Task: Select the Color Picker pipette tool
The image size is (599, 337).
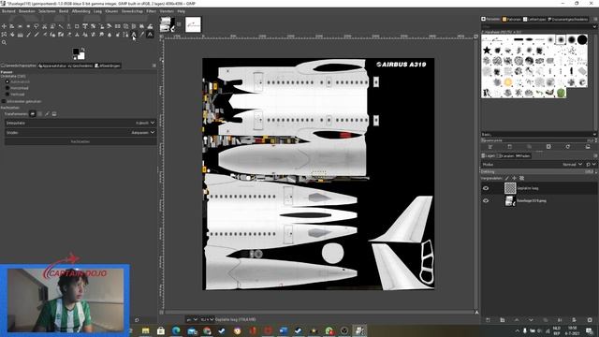Action: [x=141, y=35]
